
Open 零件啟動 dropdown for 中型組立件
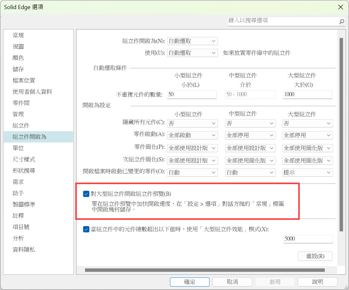251,135
